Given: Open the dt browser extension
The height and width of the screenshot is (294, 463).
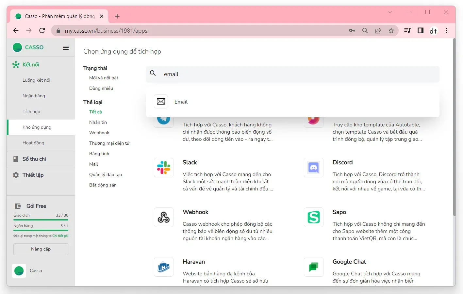Looking at the screenshot, I should (x=433, y=31).
